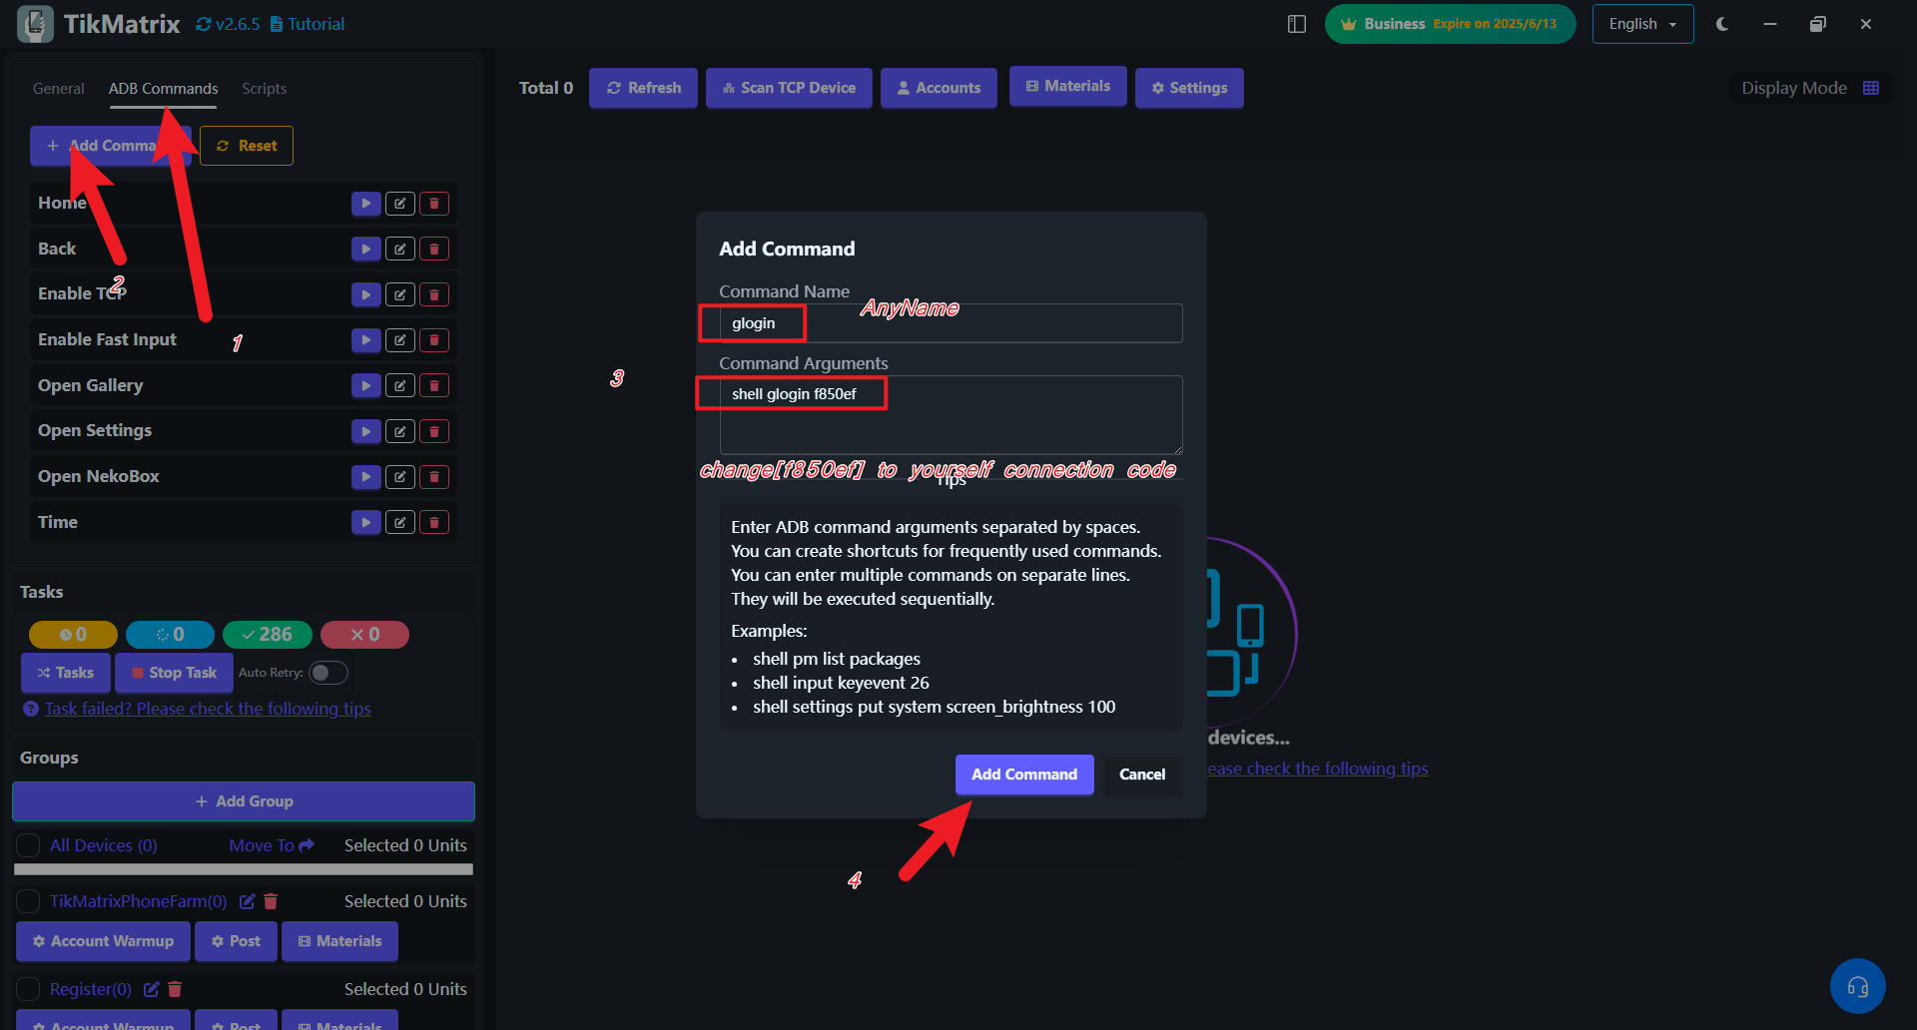
Task: Confirm with the Add Command dialog button
Action: pyautogui.click(x=1024, y=774)
